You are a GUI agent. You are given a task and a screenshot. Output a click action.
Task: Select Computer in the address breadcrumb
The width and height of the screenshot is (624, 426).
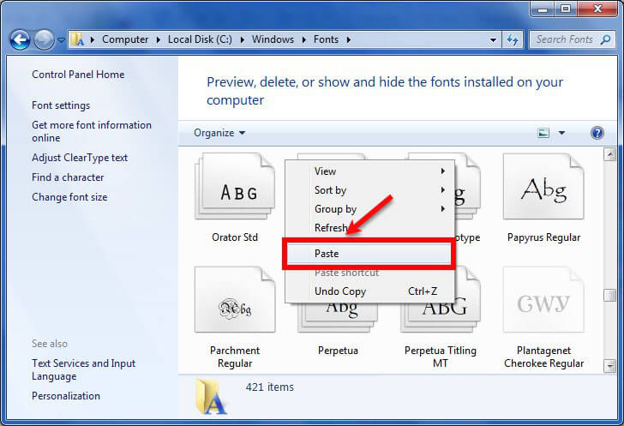click(x=125, y=39)
